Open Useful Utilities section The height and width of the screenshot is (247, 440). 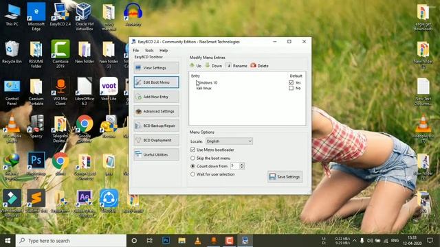tap(156, 154)
